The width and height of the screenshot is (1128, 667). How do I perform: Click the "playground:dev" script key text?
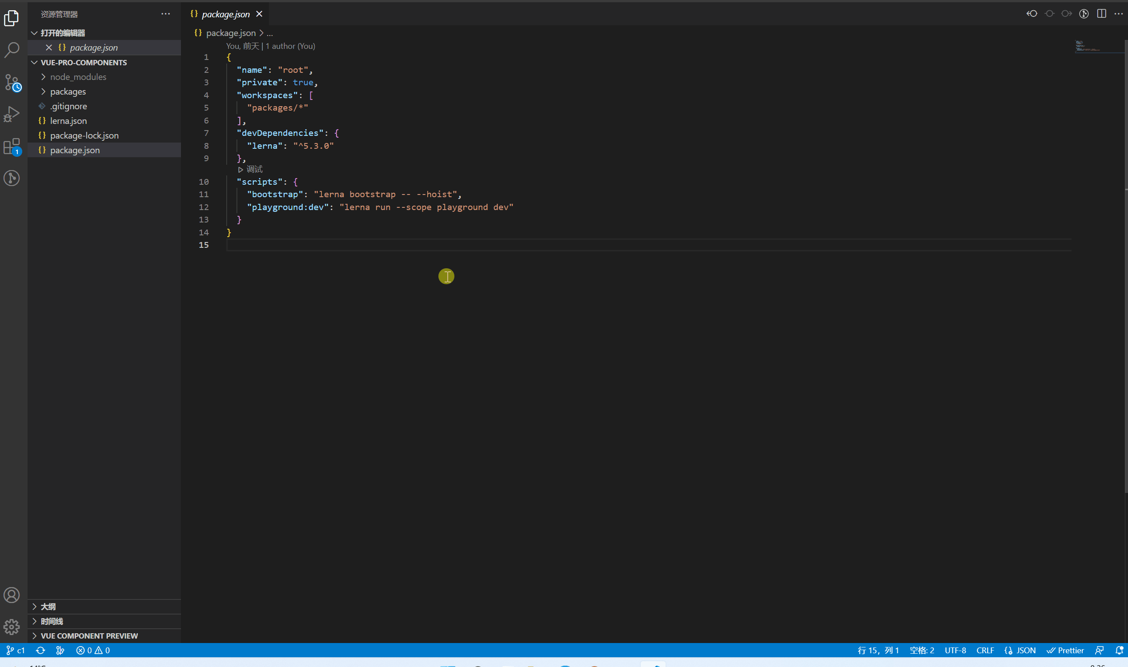pyautogui.click(x=288, y=207)
